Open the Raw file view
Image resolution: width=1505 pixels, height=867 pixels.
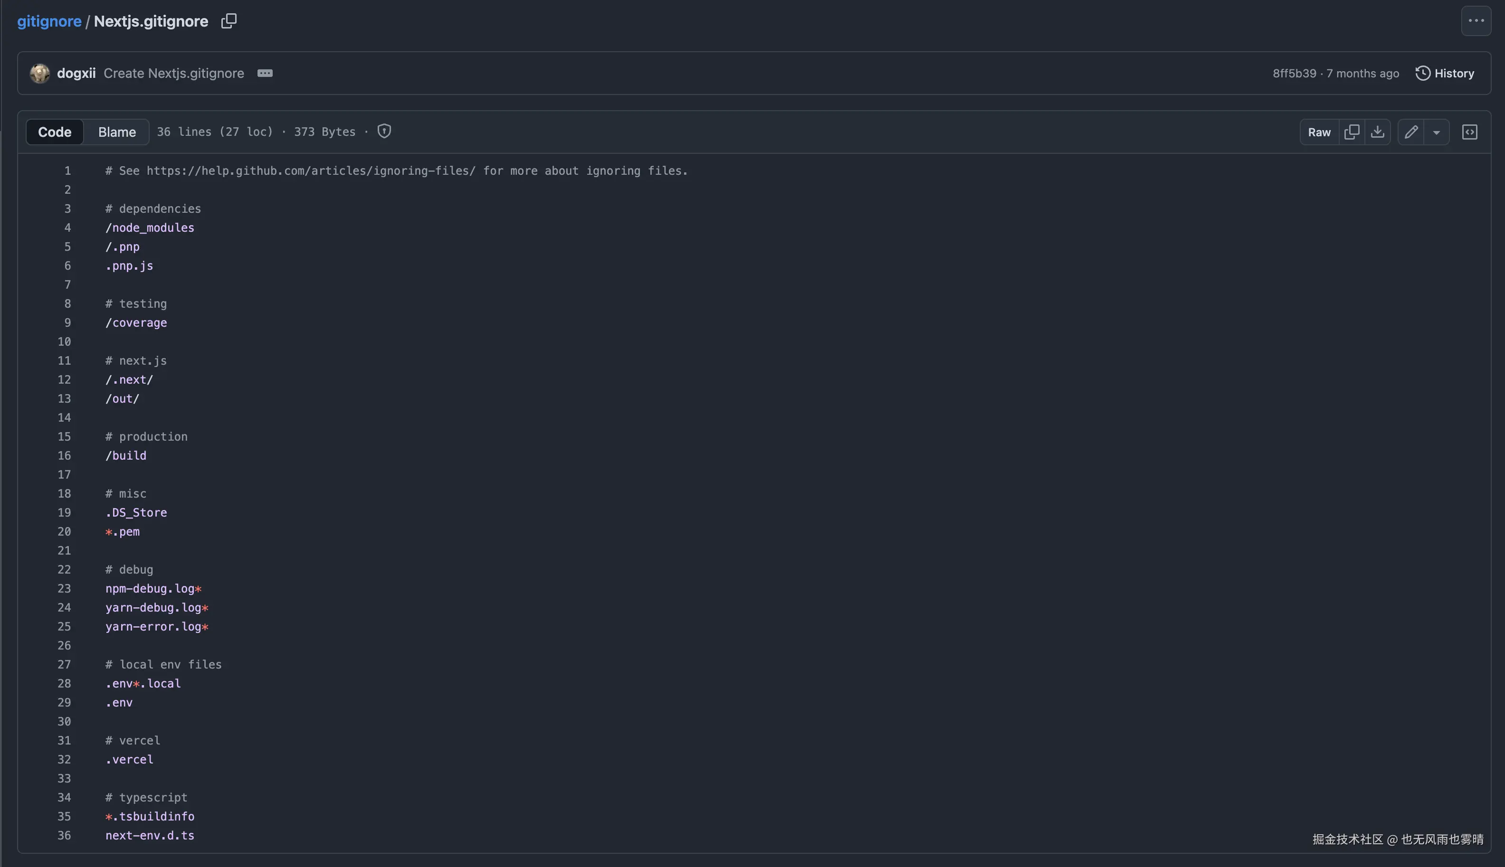coord(1319,132)
